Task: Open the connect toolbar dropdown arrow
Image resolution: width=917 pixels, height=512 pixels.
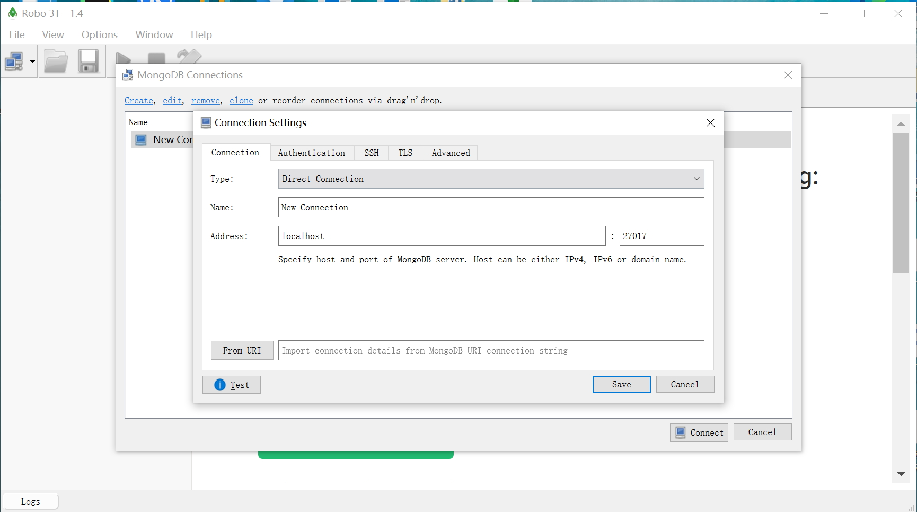Action: 32,61
